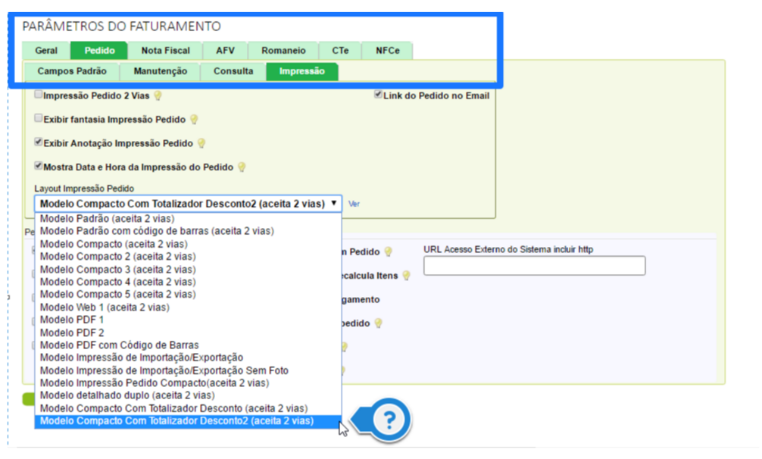This screenshot has width=762, height=459.
Task: Disable Exibir Anotação Impressão Pedido checkbox
Action: tap(39, 142)
